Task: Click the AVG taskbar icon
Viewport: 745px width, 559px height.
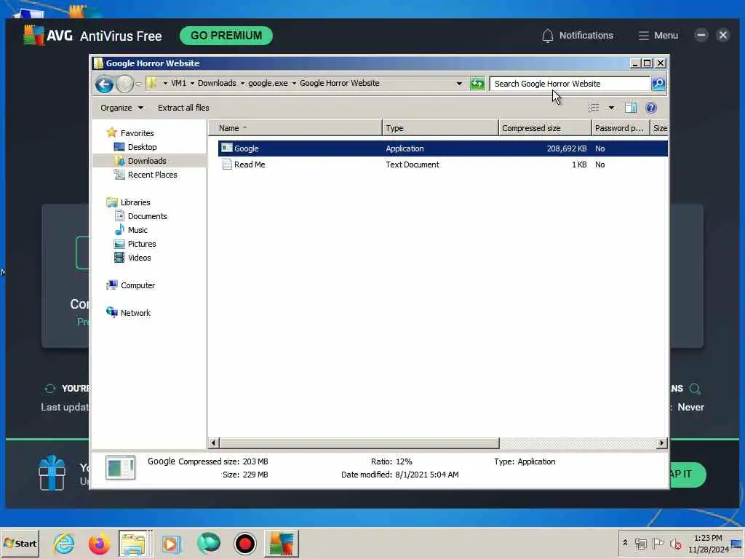Action: click(x=282, y=544)
